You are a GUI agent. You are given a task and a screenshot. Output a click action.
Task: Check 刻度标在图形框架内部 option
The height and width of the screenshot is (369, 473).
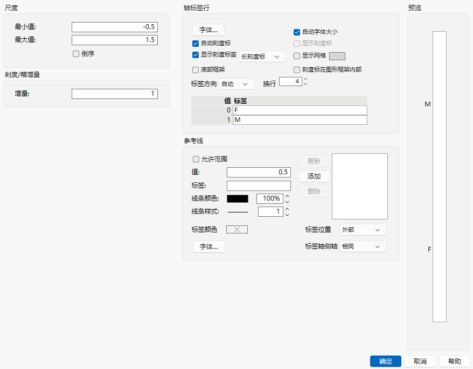(x=296, y=70)
